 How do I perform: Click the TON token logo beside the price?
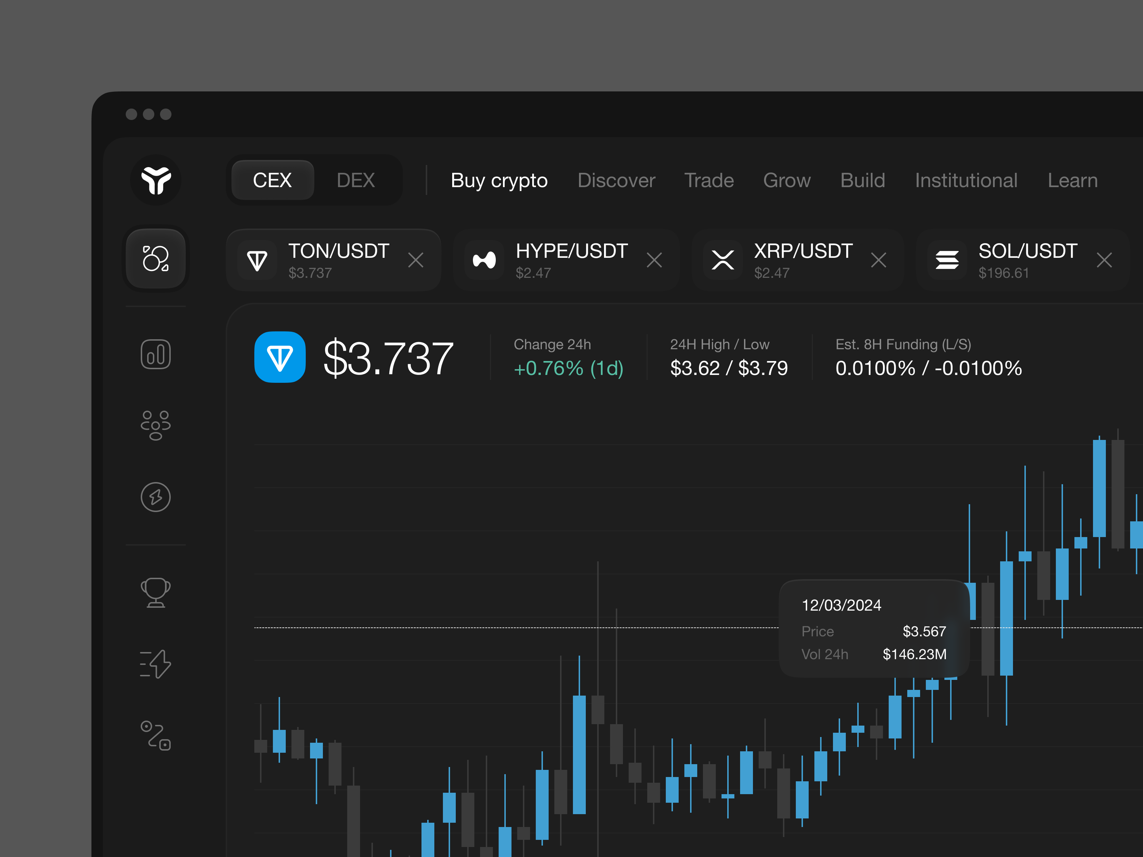[x=280, y=356]
